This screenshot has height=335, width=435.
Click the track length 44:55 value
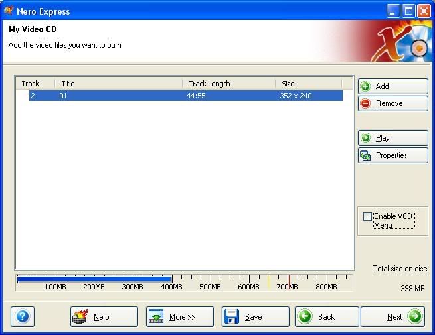196,96
